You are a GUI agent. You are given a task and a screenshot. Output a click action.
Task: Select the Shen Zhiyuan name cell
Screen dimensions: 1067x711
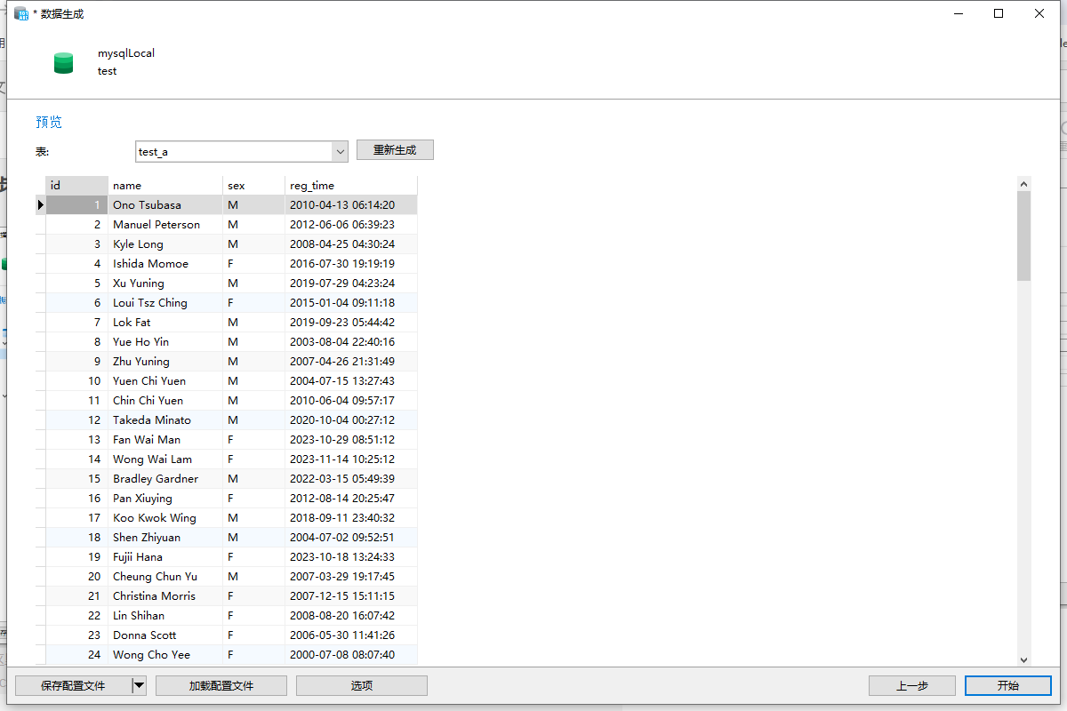coord(165,537)
